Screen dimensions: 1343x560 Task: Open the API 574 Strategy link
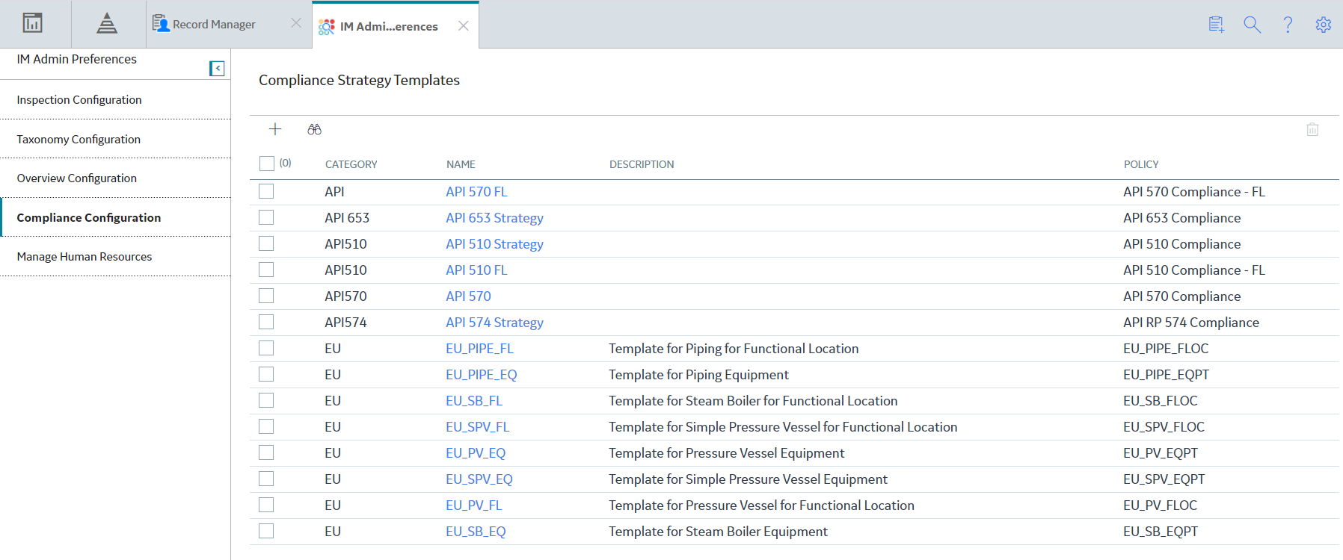click(x=494, y=323)
